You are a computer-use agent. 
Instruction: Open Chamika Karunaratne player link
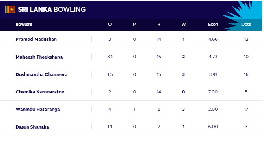(40, 92)
